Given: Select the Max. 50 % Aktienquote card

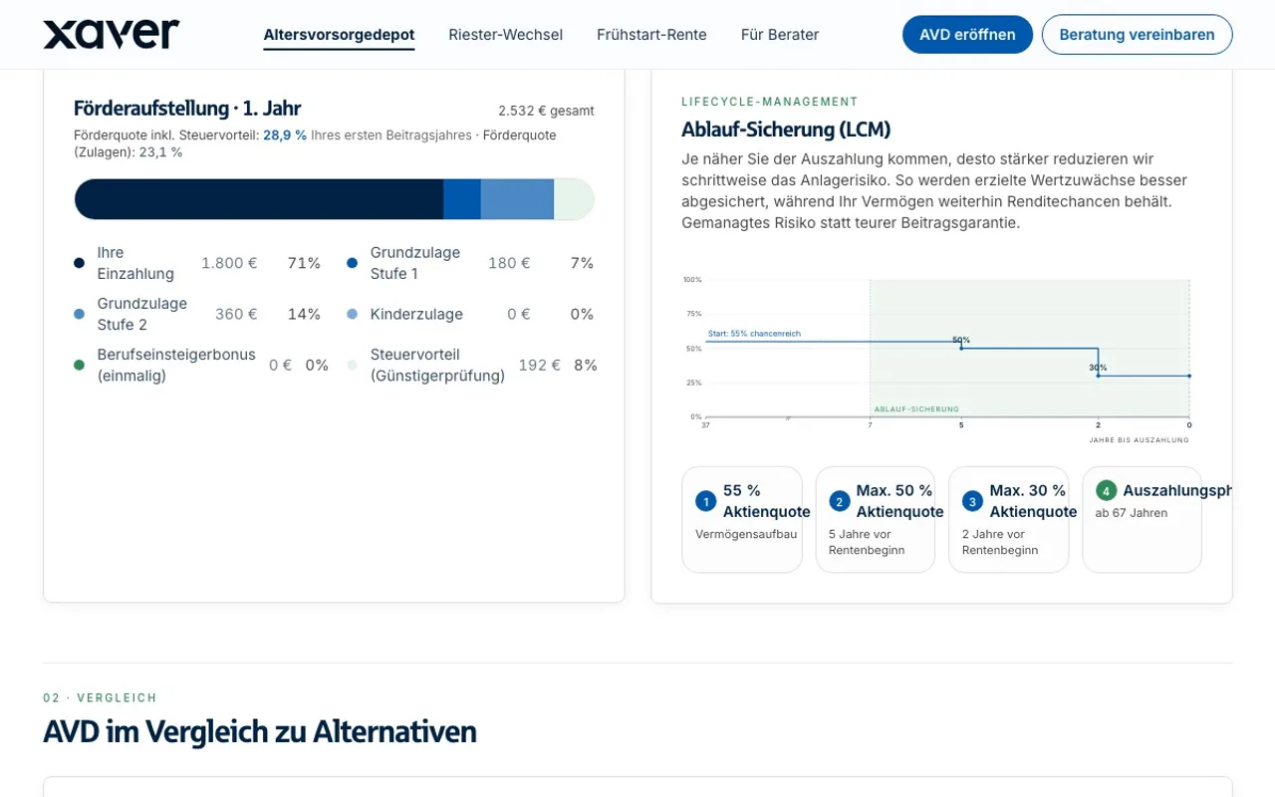Looking at the screenshot, I should click(x=876, y=519).
